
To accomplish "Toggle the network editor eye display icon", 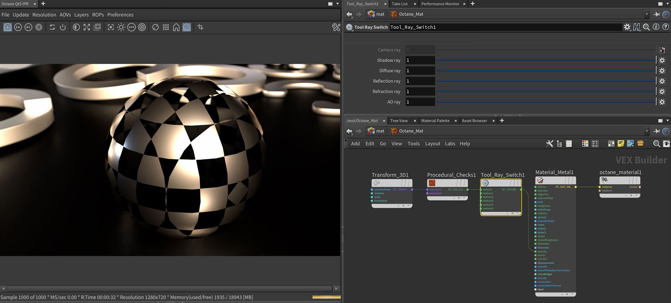I will click(666, 144).
